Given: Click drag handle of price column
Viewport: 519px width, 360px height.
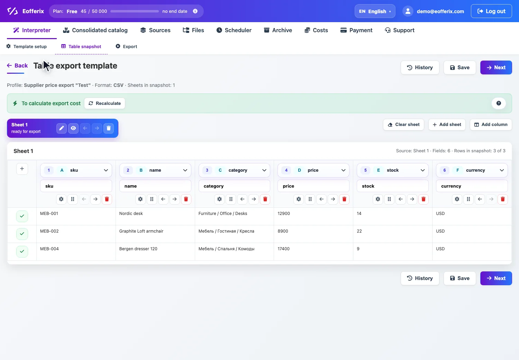Looking at the screenshot, I should point(310,199).
